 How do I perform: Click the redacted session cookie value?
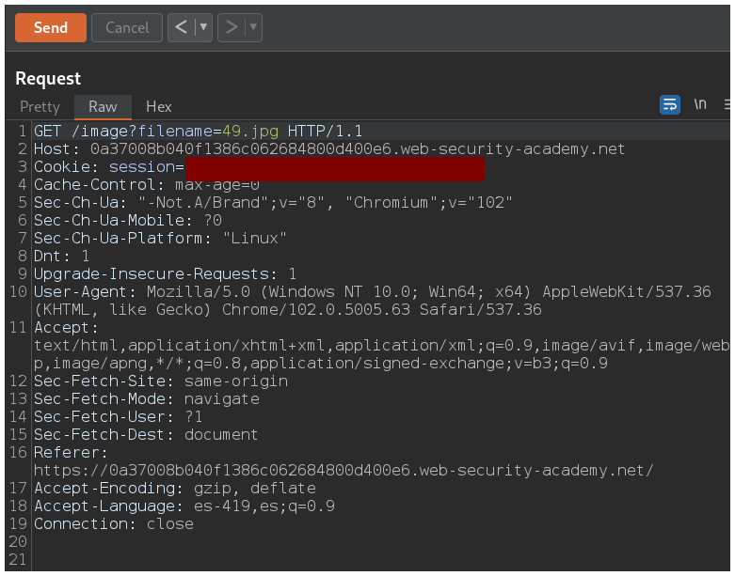(x=334, y=167)
